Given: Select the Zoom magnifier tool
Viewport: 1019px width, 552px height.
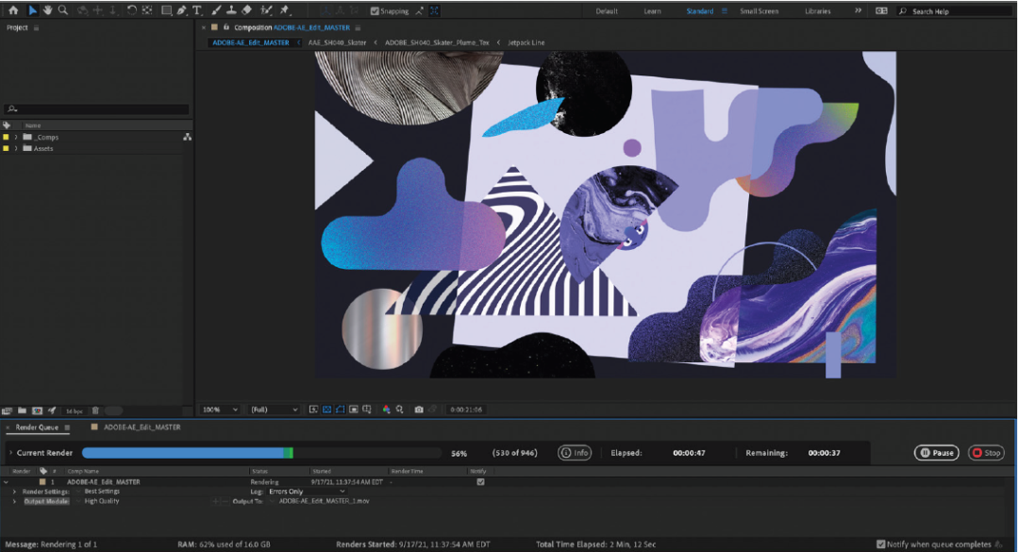Looking at the screenshot, I should [x=63, y=10].
